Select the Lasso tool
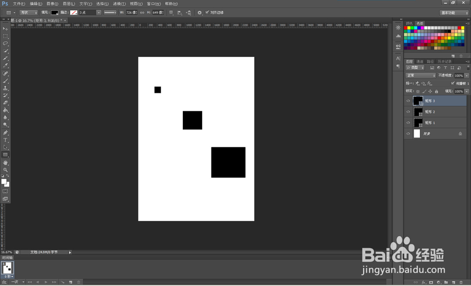 (x=6, y=43)
